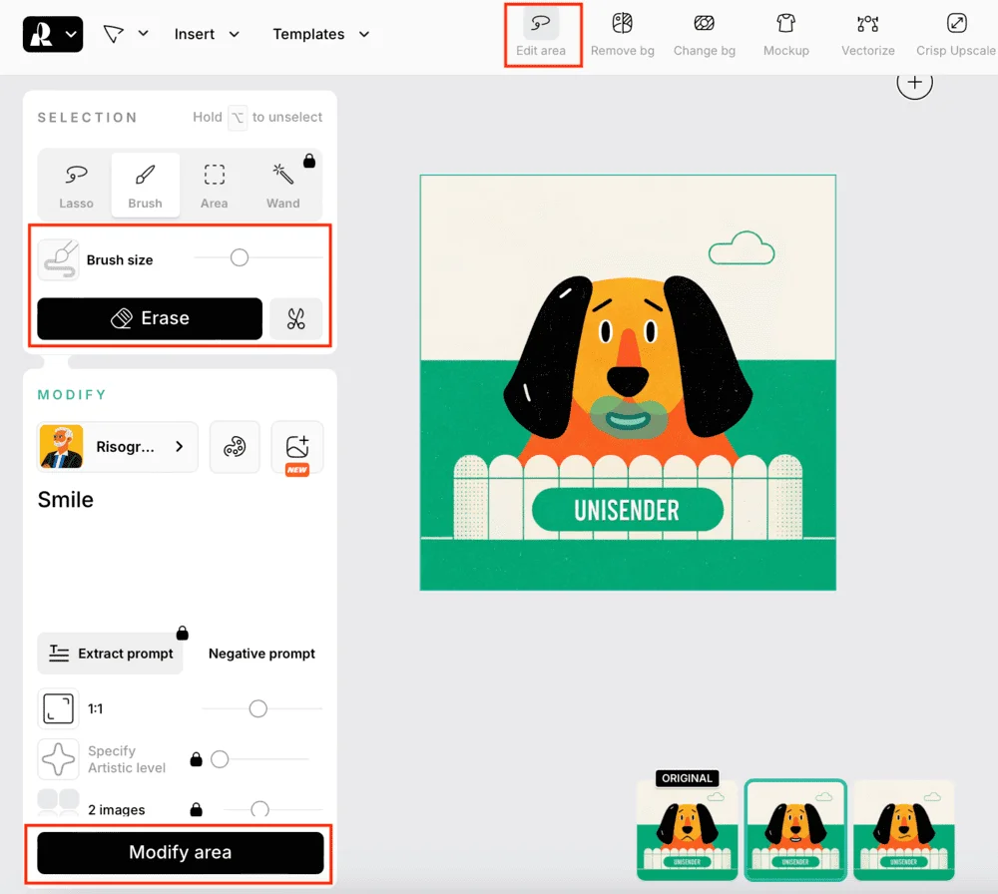Open the Mockup t-shirt tool

[785, 34]
